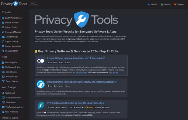Click the Bitcoin tag under Surfshark
188x120 pixels.
pyautogui.click(x=90, y=108)
